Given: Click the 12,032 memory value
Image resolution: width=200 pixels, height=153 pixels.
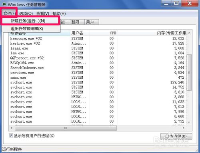Looking at the screenshot, I should click(x=178, y=38).
